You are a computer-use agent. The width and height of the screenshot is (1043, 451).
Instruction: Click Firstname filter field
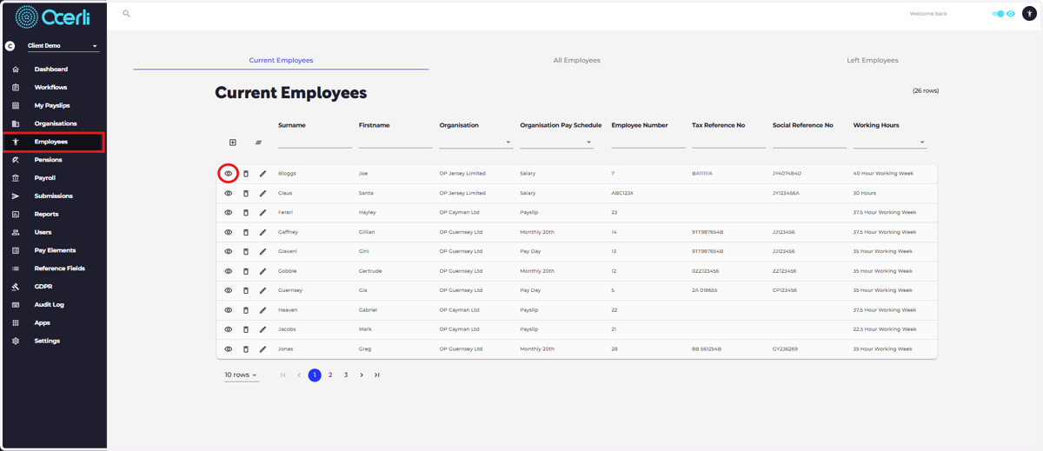(395, 143)
